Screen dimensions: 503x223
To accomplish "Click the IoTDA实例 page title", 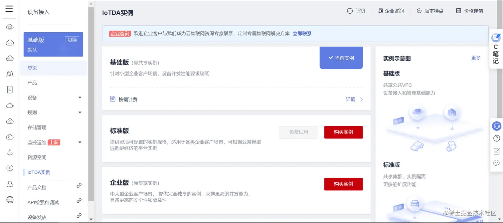I will point(118,13).
